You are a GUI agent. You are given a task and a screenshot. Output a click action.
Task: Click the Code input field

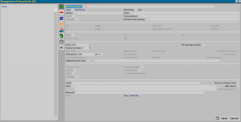click(x=136, y=83)
